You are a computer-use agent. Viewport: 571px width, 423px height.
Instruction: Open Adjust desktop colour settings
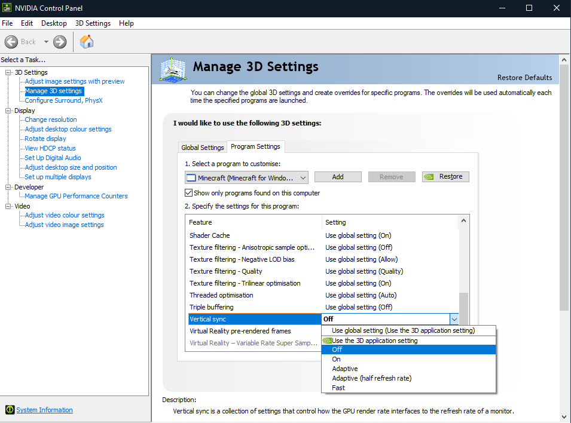(x=68, y=129)
